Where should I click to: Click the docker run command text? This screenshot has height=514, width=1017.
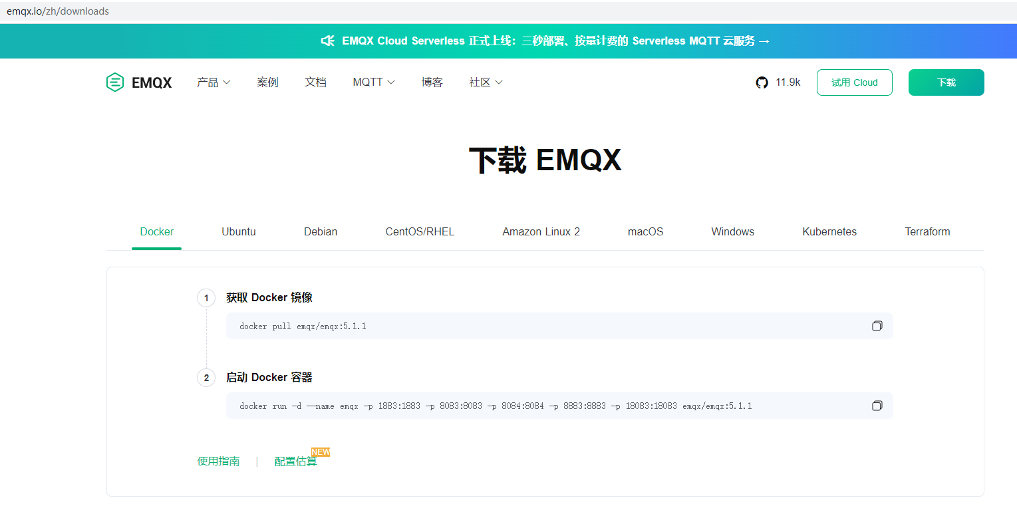(496, 406)
